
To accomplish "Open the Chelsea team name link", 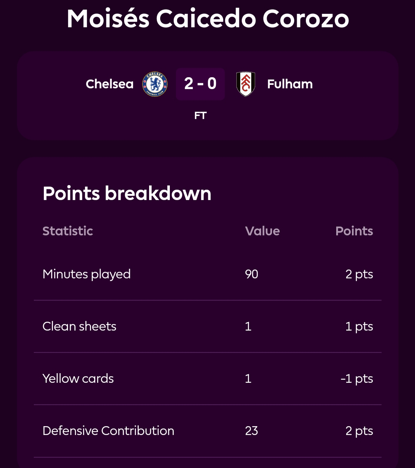I will pyautogui.click(x=110, y=84).
